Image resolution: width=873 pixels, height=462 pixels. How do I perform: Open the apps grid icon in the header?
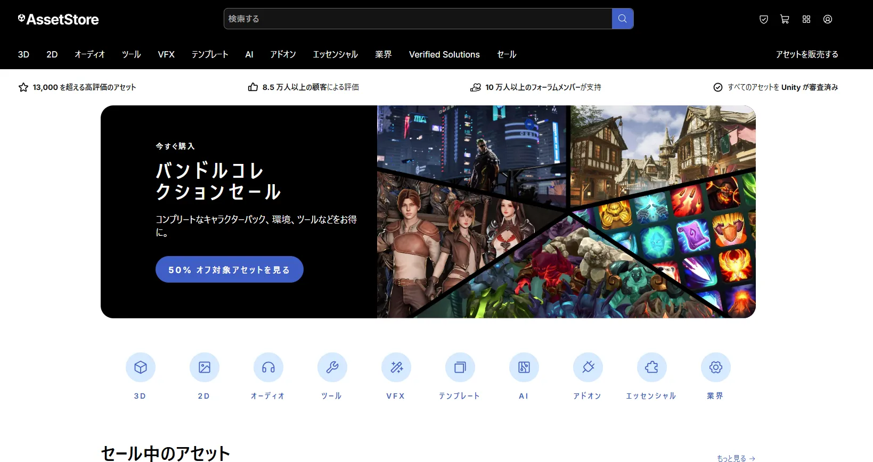806,19
